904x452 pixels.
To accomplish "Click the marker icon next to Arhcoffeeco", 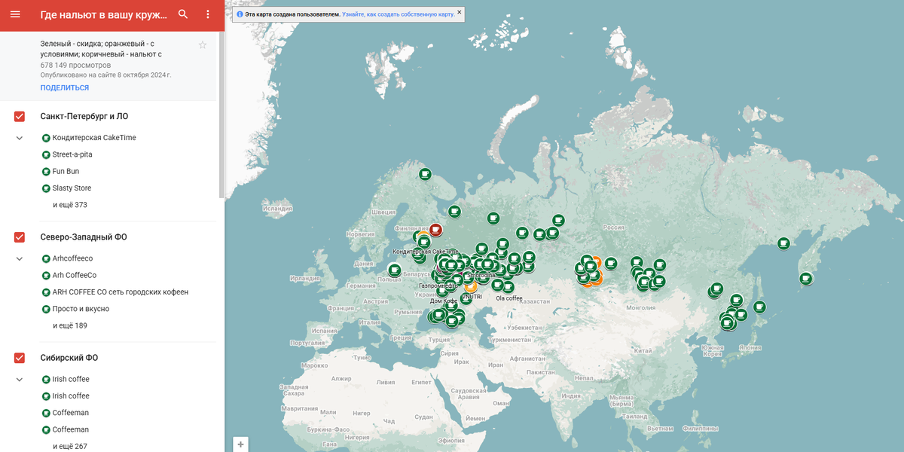I will pyautogui.click(x=45, y=258).
